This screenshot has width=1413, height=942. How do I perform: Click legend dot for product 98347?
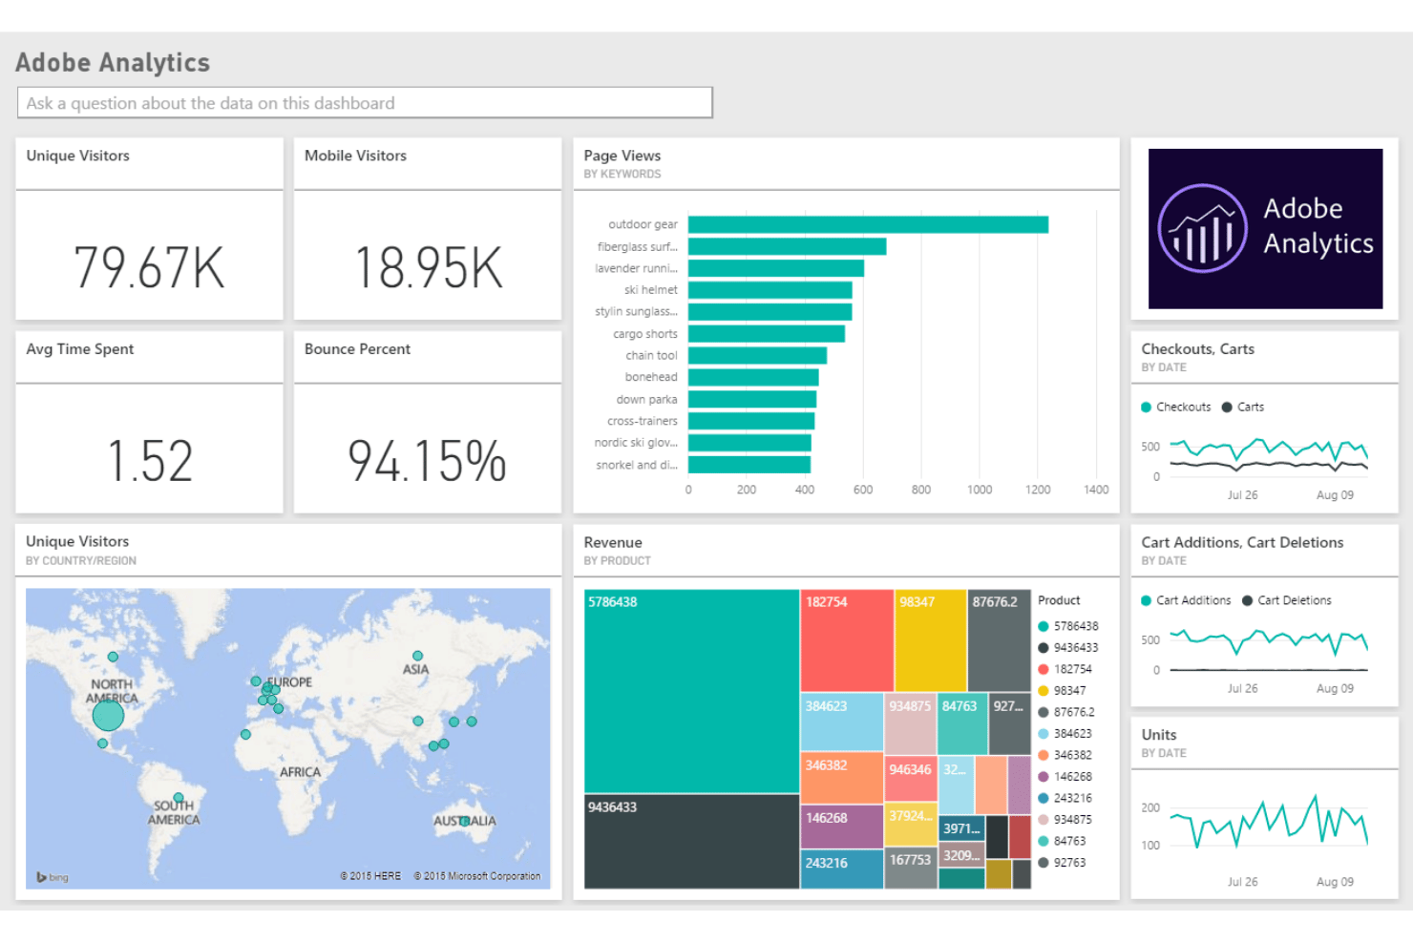point(1044,691)
